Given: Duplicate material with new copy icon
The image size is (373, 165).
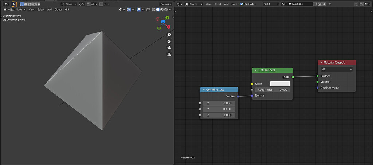Looking at the screenshot, I should 319,4.
